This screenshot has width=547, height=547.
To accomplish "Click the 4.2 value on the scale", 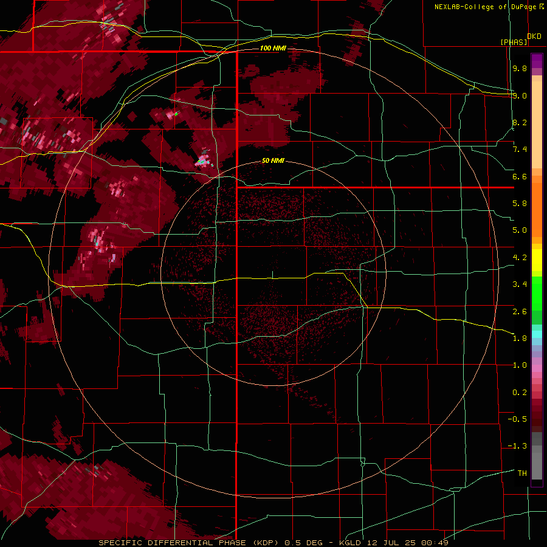I will pyautogui.click(x=520, y=258).
